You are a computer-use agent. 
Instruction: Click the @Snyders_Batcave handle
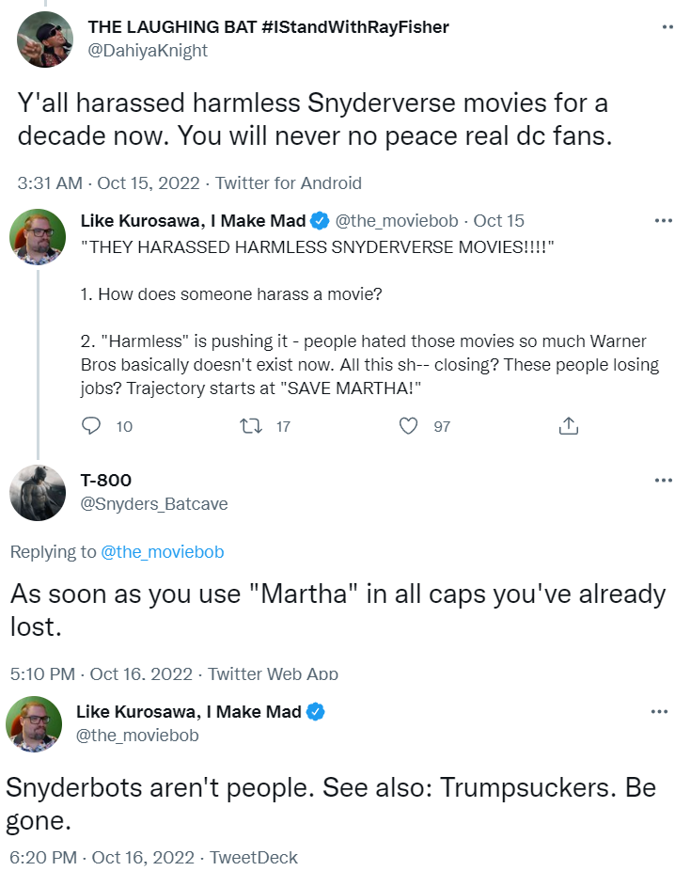click(x=154, y=504)
